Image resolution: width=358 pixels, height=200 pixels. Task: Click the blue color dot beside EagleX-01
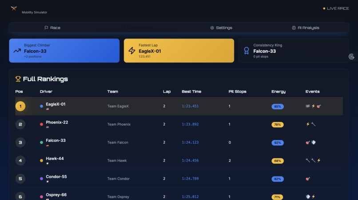pos(42,106)
